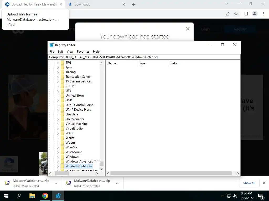
Task: Click the Chrome share page icon
Action: (x=227, y=14)
